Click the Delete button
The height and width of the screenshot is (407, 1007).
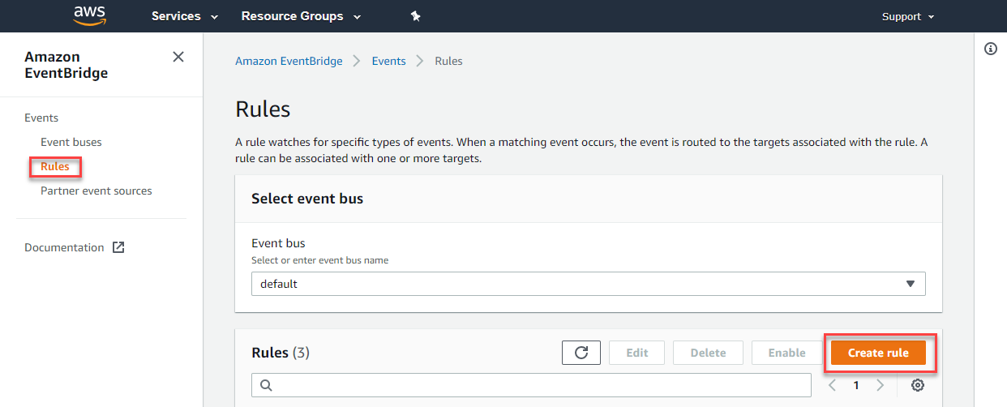pyautogui.click(x=708, y=353)
